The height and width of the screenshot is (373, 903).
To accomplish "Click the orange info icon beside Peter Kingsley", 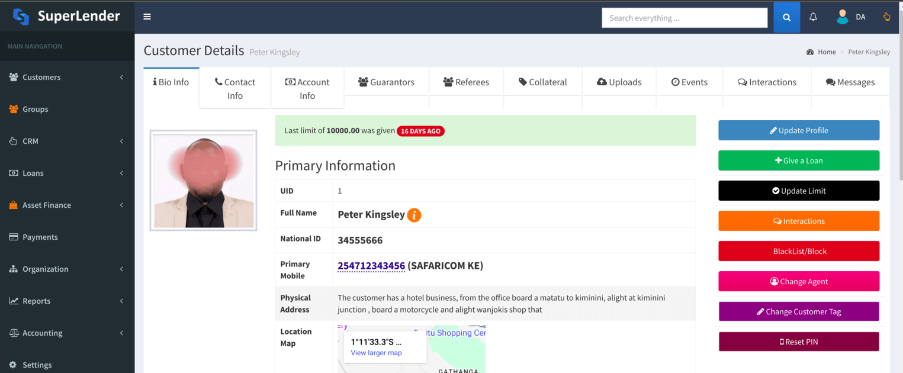I will (x=414, y=215).
